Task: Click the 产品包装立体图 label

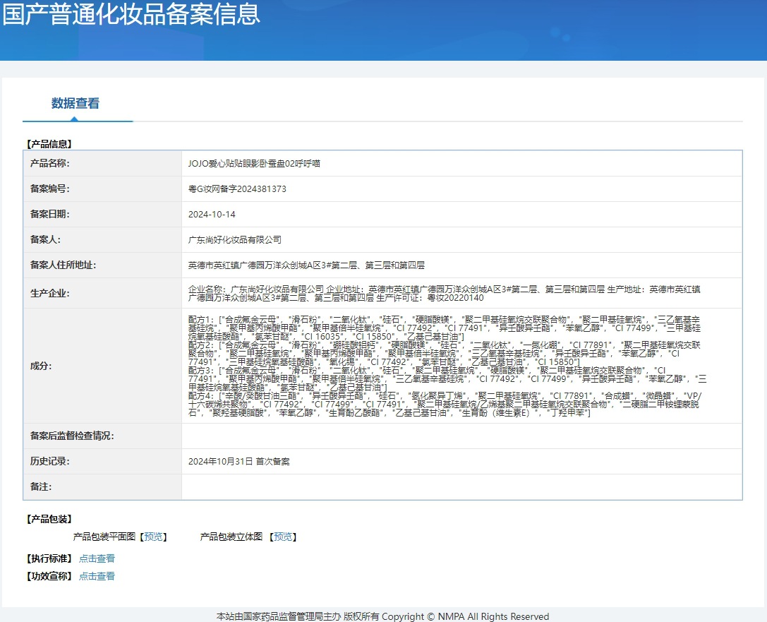Action: pyautogui.click(x=231, y=537)
